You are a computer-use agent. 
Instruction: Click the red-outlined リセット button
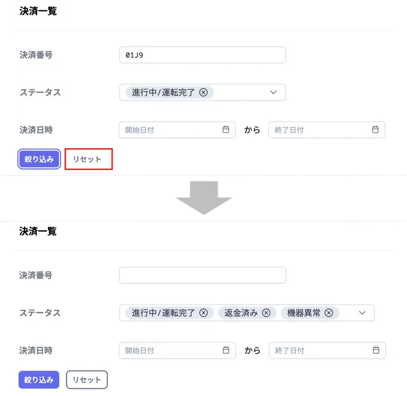87,159
